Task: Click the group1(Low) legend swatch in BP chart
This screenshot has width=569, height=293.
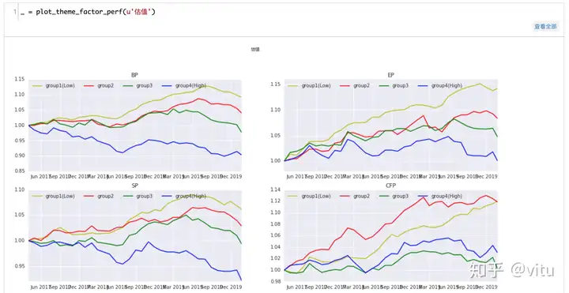Action: [x=38, y=86]
